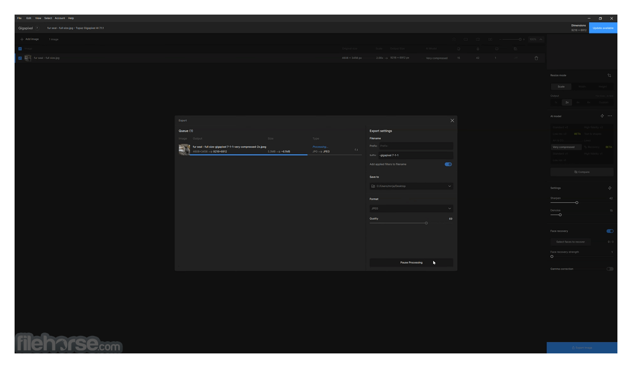Select the Width resize mode tab
This screenshot has width=632, height=368.
582,87
